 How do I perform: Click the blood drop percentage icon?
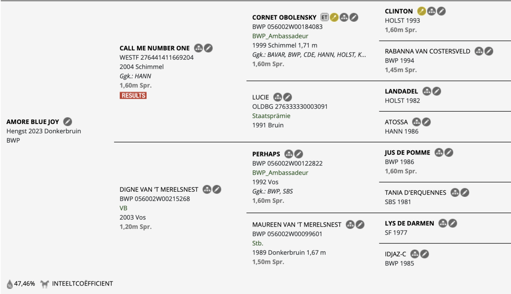9,284
